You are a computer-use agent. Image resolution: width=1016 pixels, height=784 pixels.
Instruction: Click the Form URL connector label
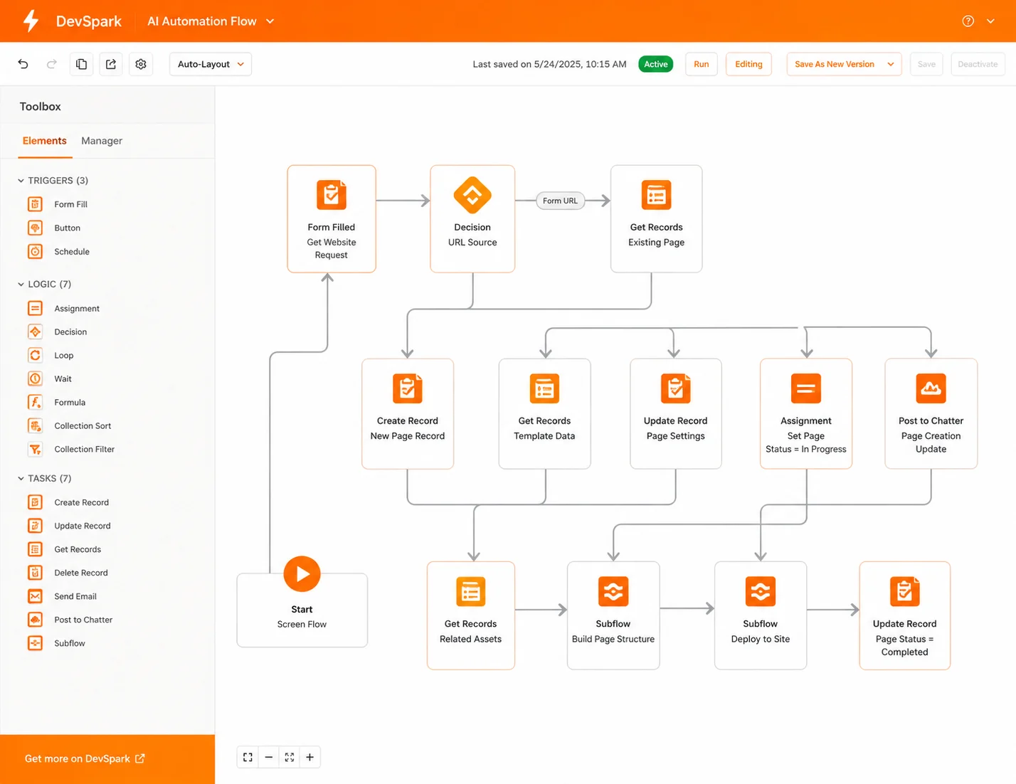560,201
